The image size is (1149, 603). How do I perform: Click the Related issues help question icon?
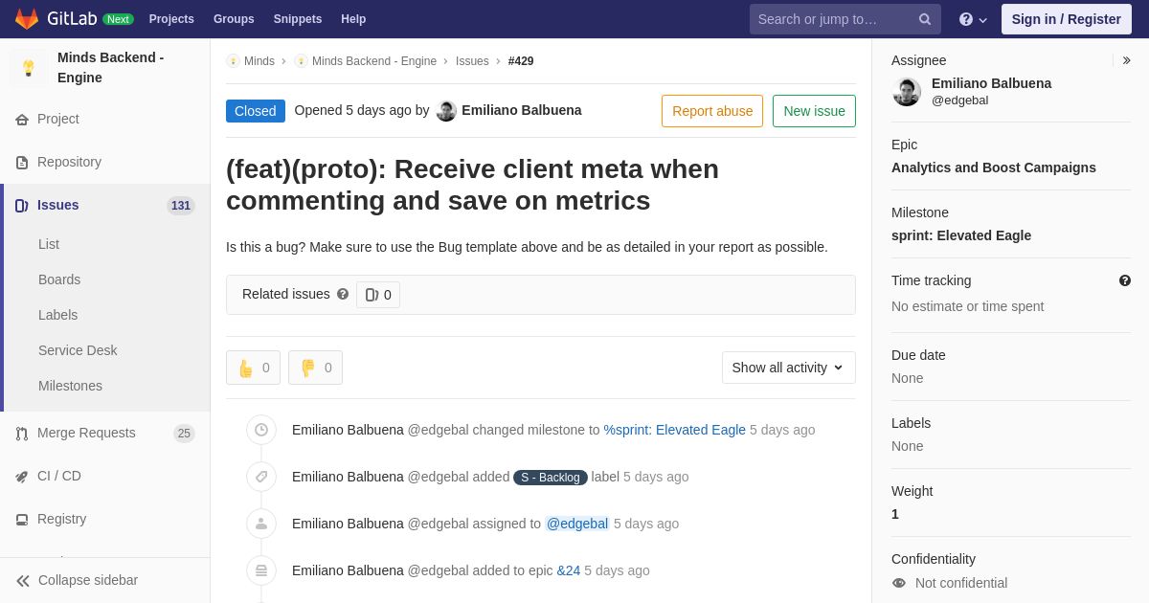[x=343, y=295]
